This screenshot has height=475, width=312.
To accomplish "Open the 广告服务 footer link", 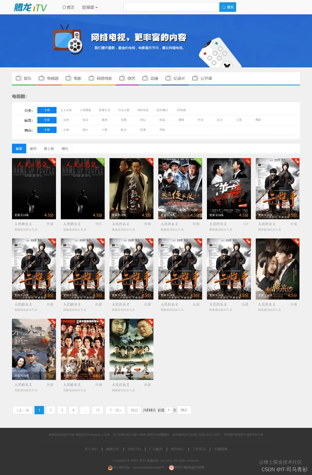I will (x=156, y=449).
